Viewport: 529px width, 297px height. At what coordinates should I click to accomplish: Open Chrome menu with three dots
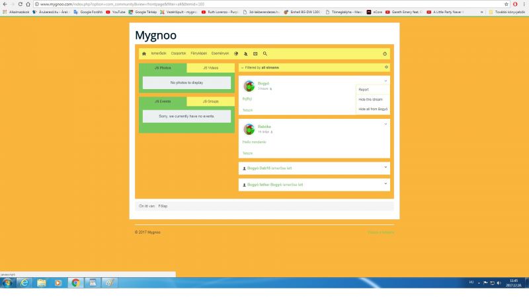point(524,4)
